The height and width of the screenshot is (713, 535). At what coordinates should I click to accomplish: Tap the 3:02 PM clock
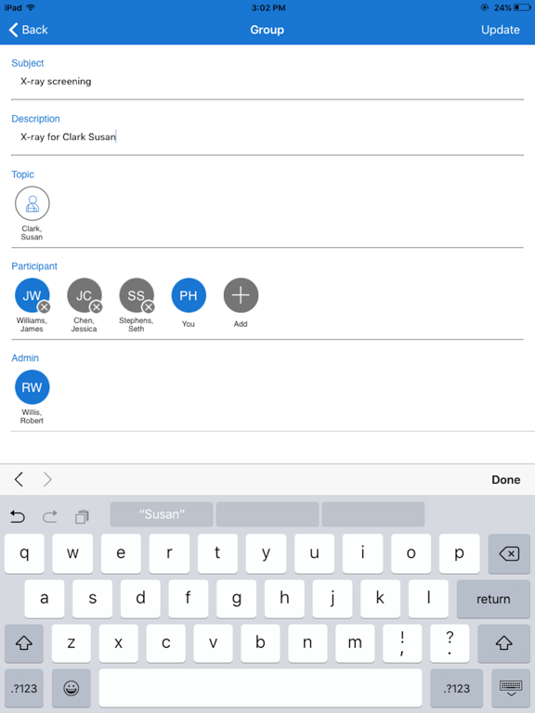point(268,7)
